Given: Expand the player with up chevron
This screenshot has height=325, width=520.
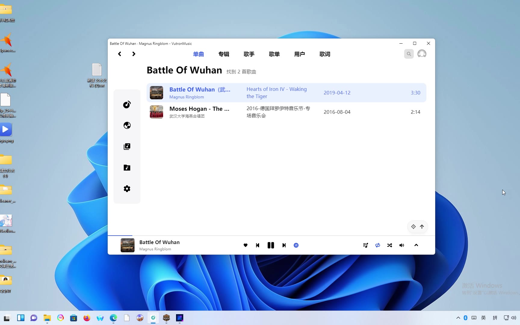Looking at the screenshot, I should coord(416,245).
